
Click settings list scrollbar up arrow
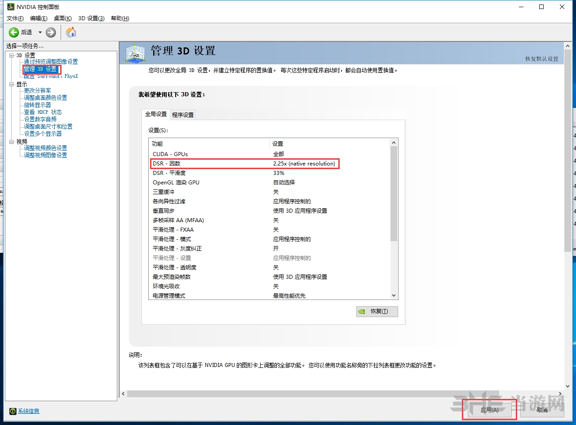tap(394, 143)
